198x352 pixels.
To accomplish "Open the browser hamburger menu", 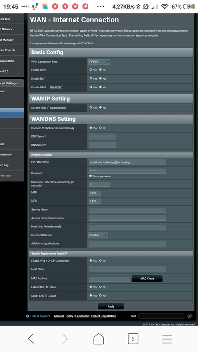I will 167,339.
